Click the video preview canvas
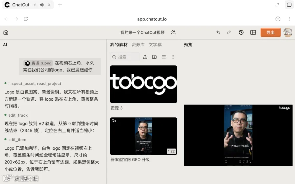The image size is (295, 184). 238,135
